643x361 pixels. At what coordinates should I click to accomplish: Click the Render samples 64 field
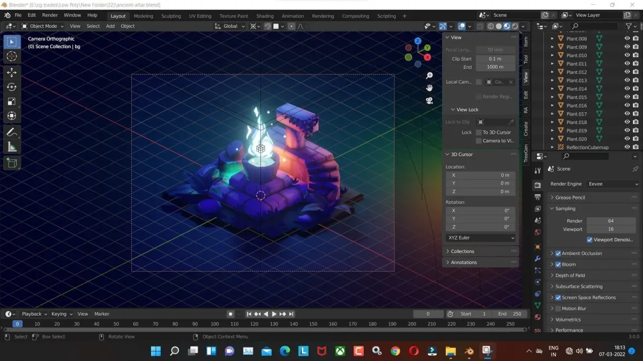click(x=610, y=221)
